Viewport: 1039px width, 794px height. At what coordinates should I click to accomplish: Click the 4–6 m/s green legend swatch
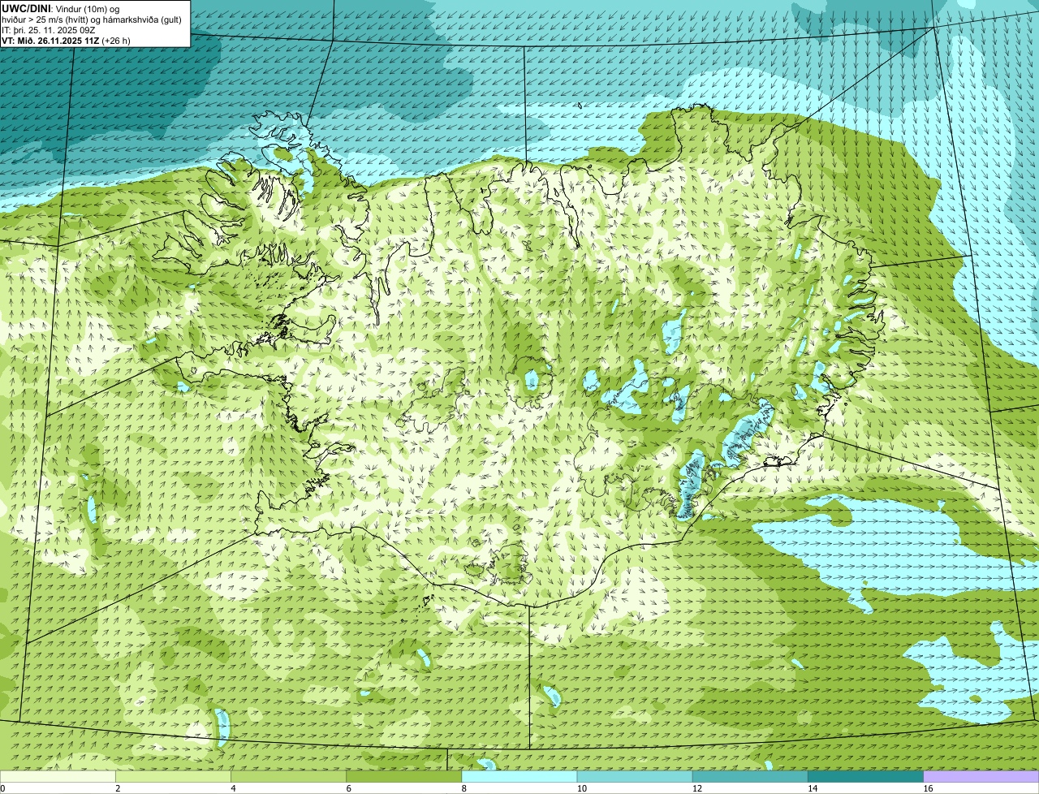click(288, 776)
